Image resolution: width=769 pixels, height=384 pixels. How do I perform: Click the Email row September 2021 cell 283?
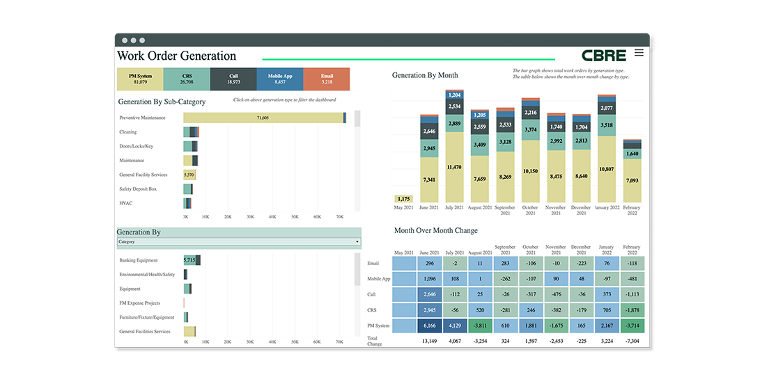click(505, 264)
